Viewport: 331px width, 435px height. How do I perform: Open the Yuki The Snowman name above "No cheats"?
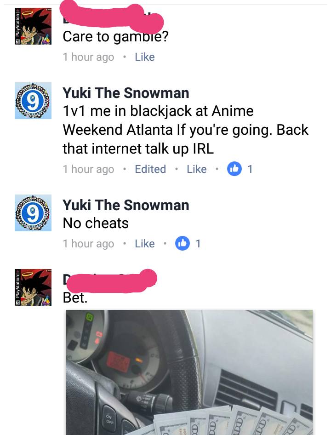126,205
